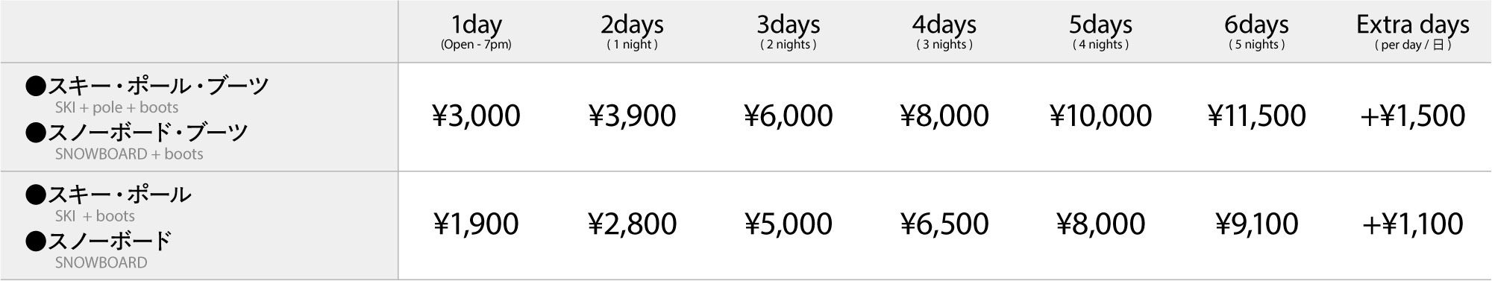Image resolution: width=1492 pixels, height=281 pixels.
Task: Select the +¥1,100 extra day price
Action: click(x=1412, y=224)
